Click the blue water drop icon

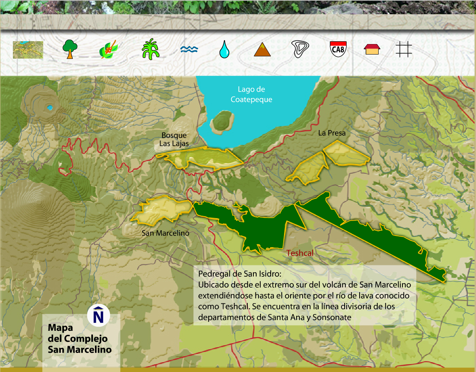(x=224, y=49)
